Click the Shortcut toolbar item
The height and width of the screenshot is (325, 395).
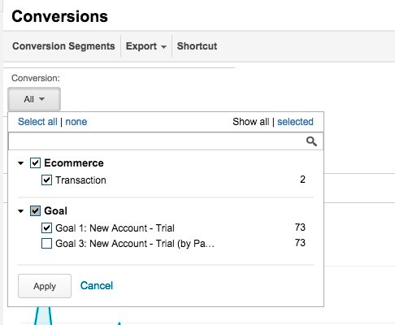[x=197, y=46]
